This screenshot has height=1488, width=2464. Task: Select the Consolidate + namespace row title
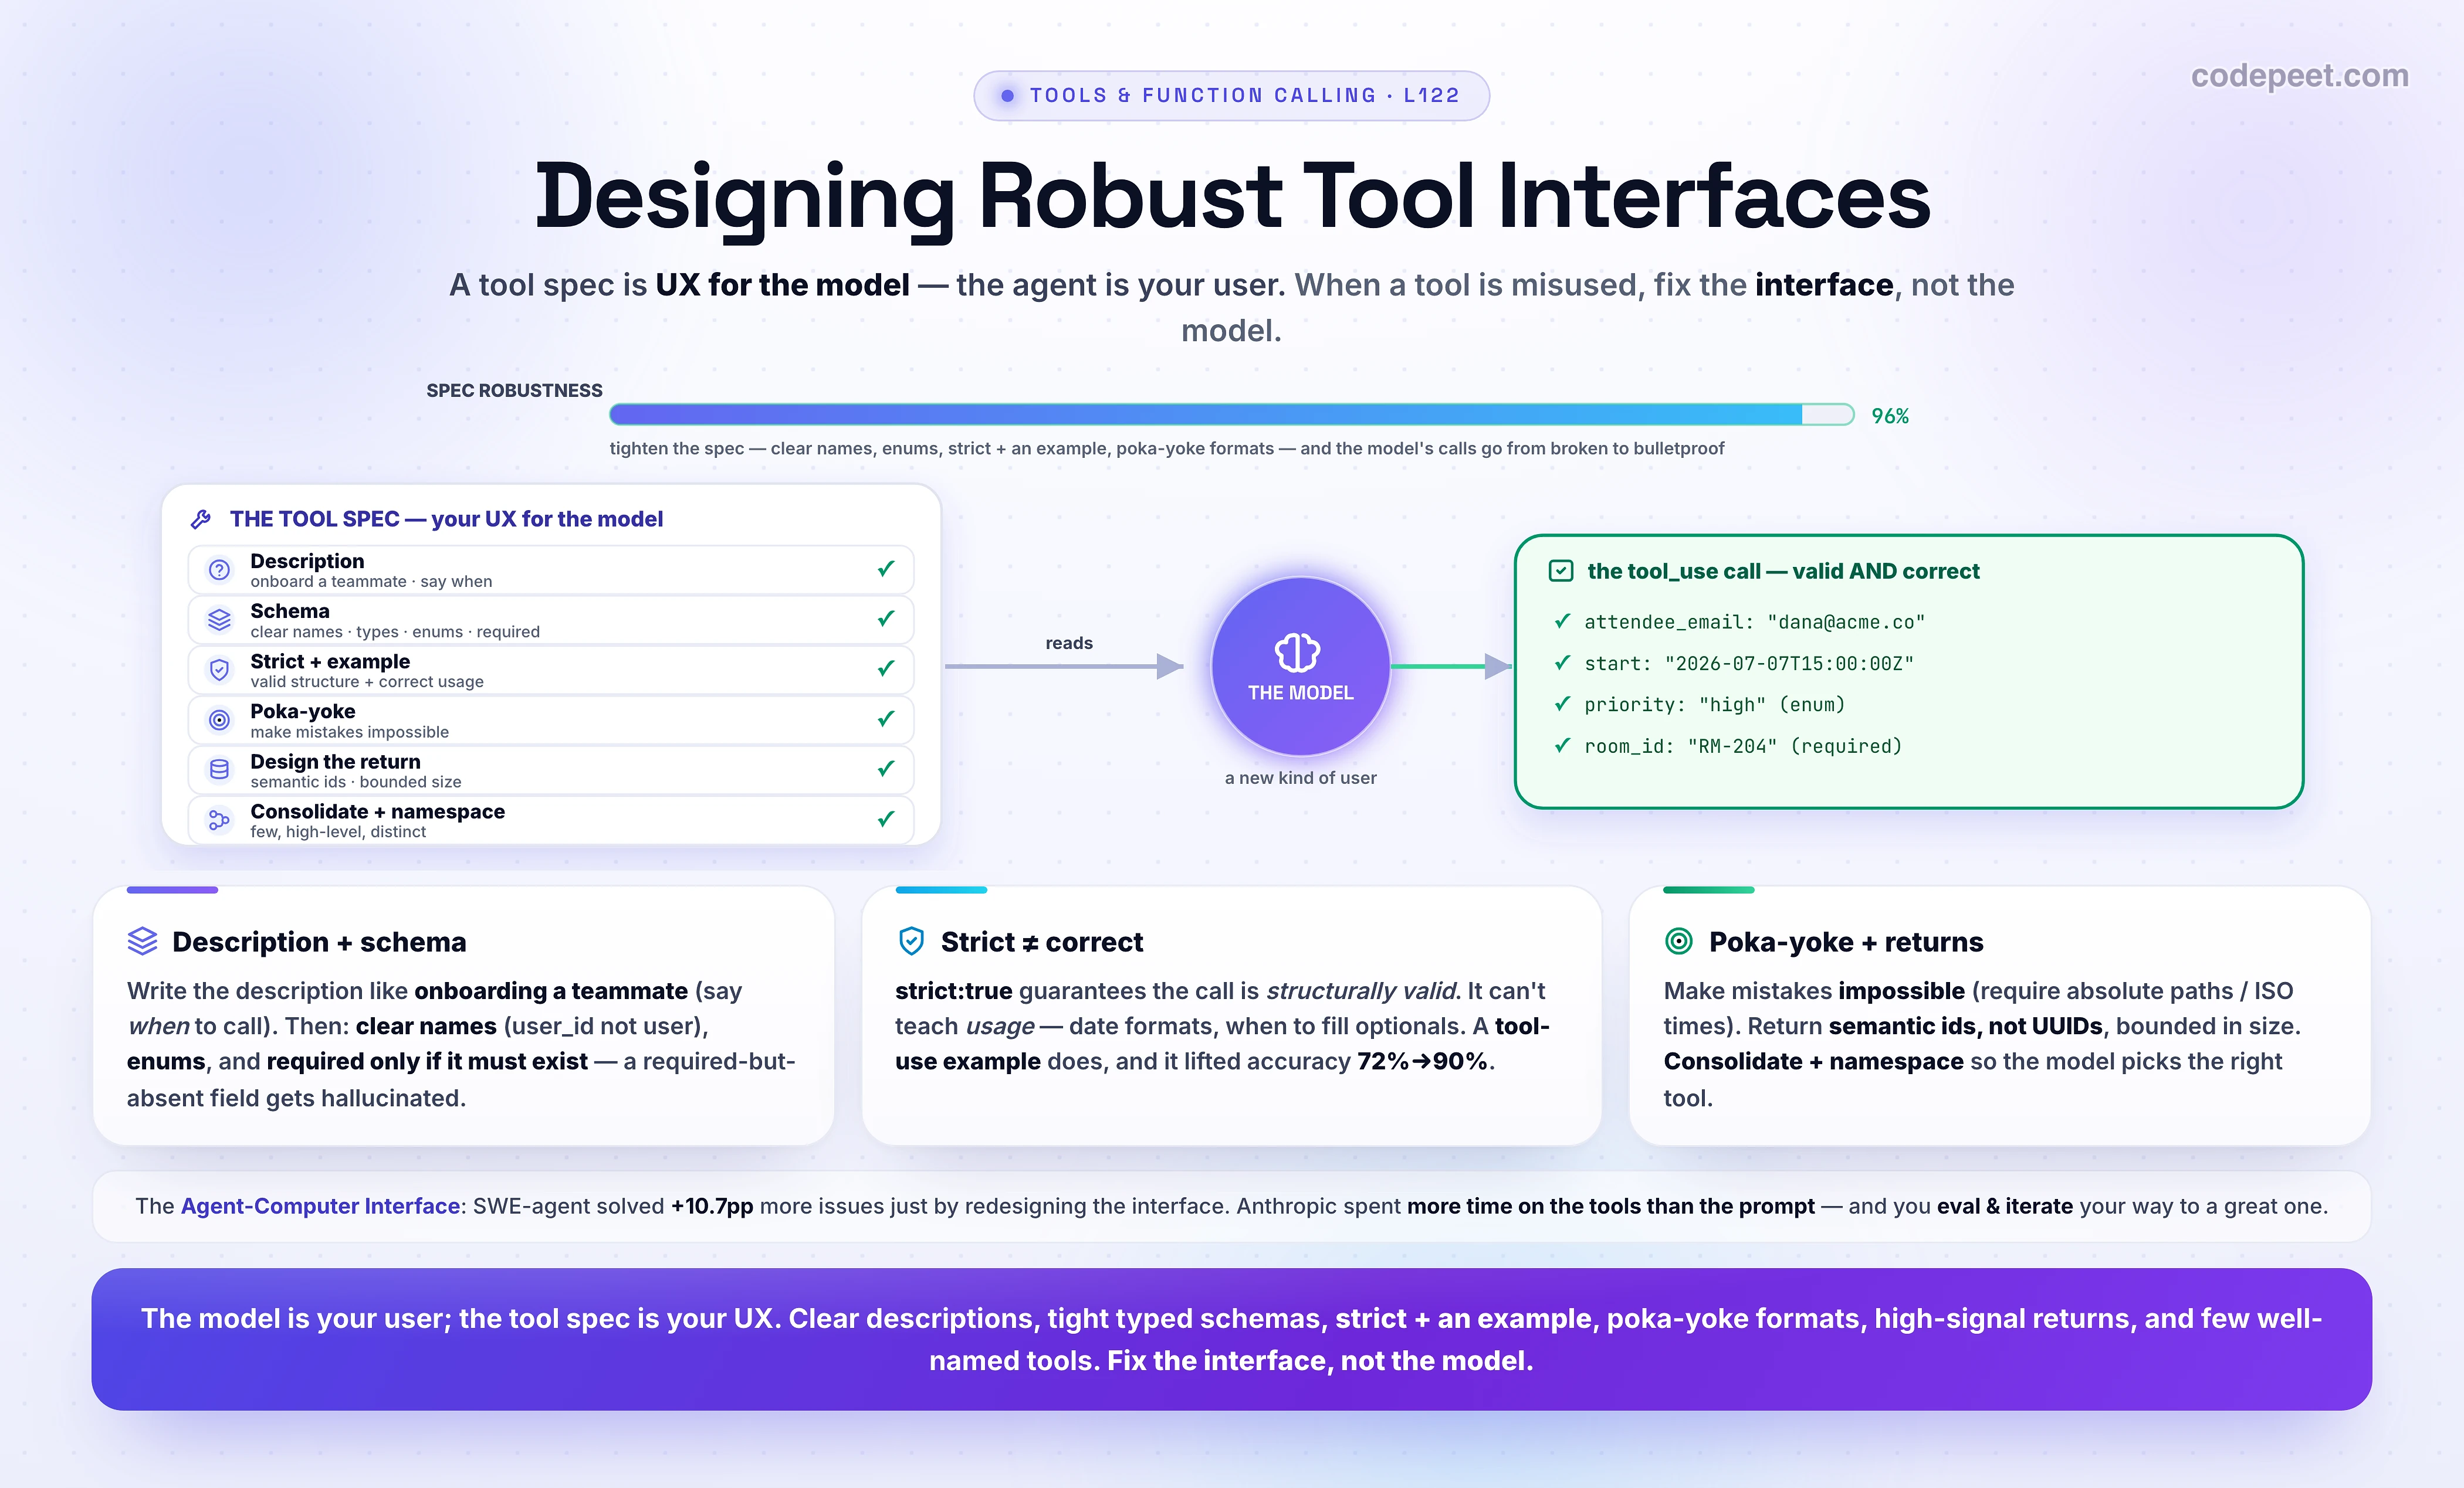(x=377, y=811)
